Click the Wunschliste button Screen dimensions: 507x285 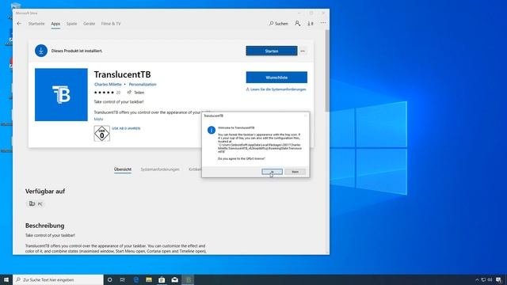(276, 78)
